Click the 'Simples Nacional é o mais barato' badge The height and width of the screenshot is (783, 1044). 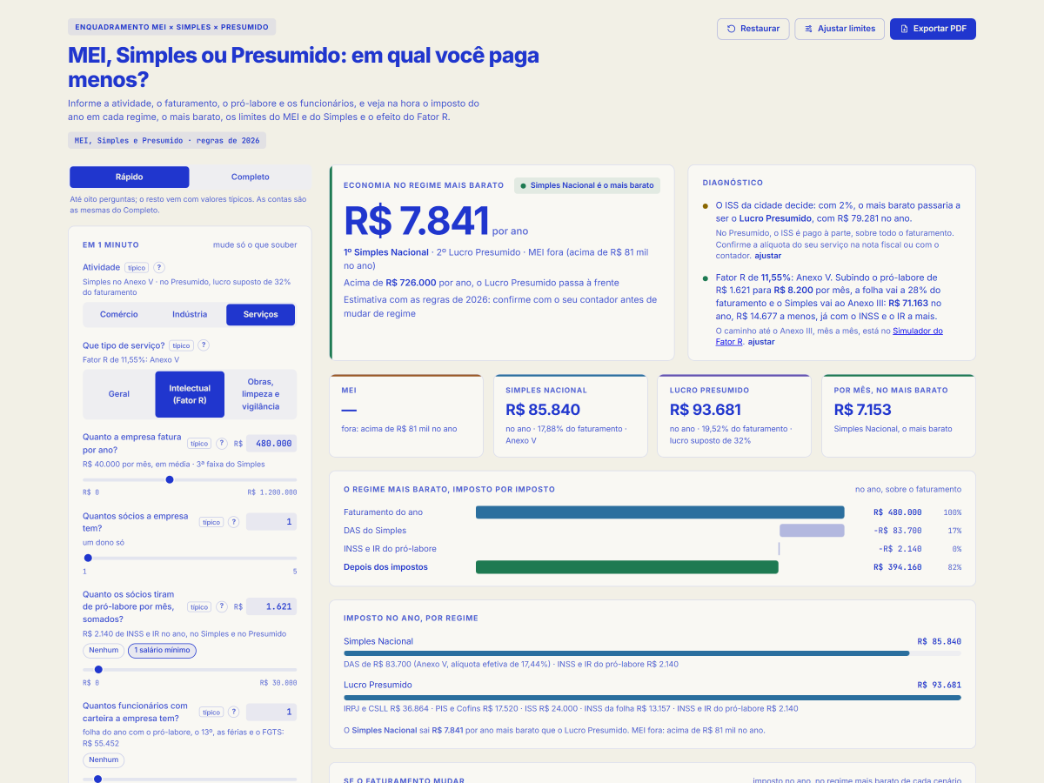pos(587,185)
